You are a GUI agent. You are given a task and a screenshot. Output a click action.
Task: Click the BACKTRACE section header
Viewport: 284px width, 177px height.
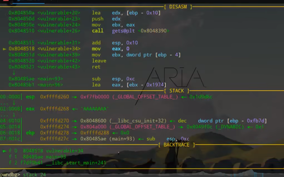click(176, 145)
